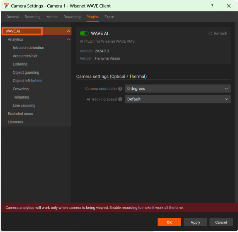The height and width of the screenshot is (232, 238).
Task: Go to the Dewarping tab
Action: (72, 17)
